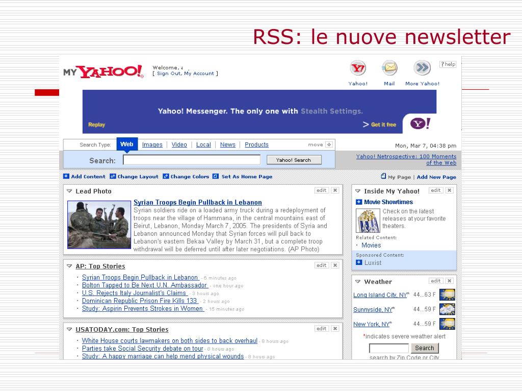The width and height of the screenshot is (522, 392).
Task: Collapse the USATODAY.com Top Stories module
Action: pyautogui.click(x=69, y=329)
